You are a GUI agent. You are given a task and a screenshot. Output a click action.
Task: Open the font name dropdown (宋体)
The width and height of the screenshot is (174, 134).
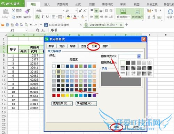(x=64, y=11)
